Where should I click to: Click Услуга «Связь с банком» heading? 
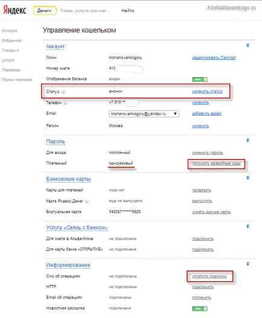click(x=77, y=228)
